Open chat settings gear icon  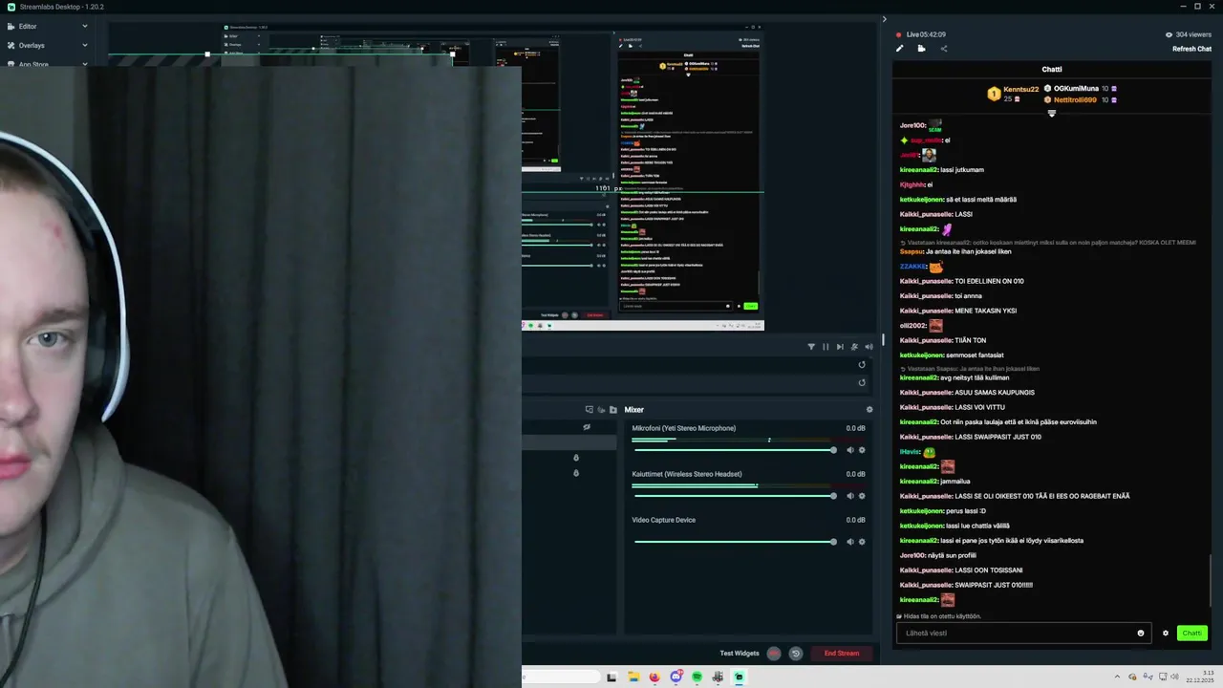(x=1166, y=633)
